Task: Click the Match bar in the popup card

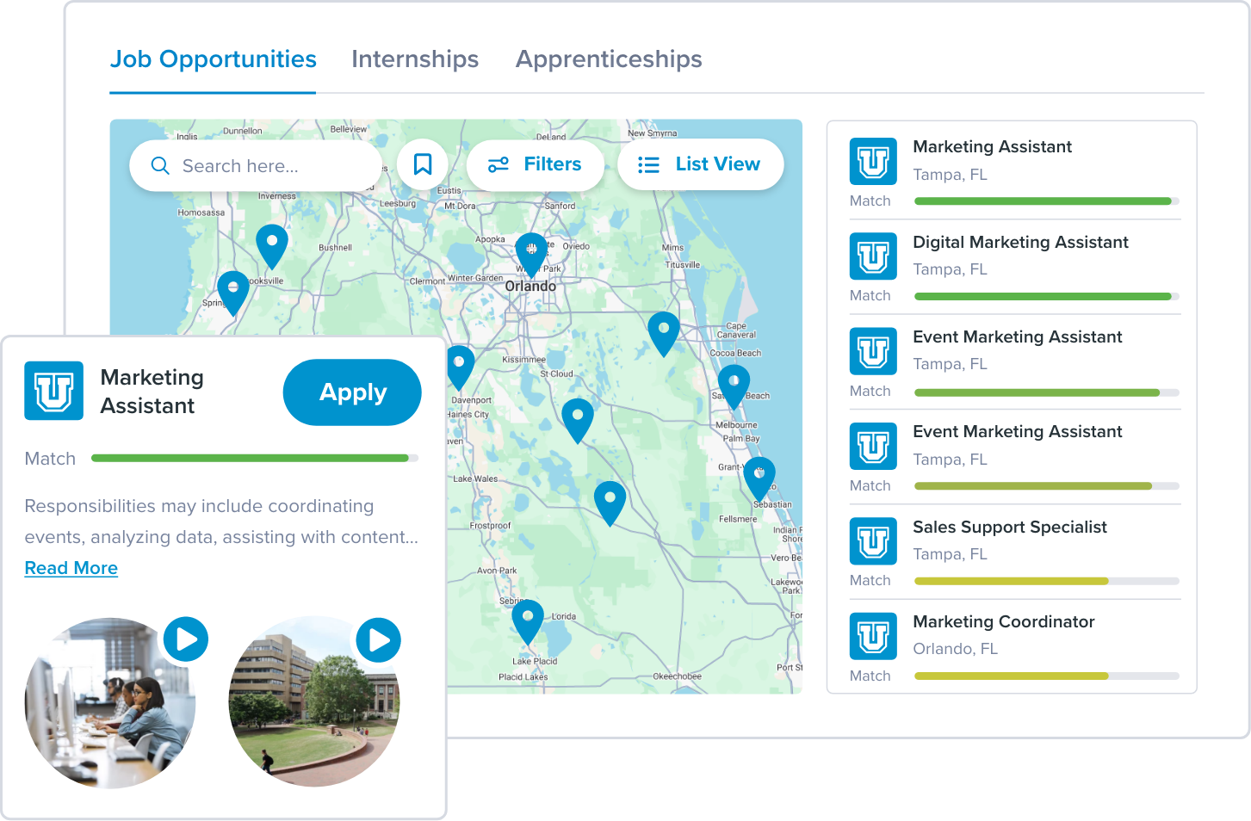Action: pyautogui.click(x=254, y=459)
